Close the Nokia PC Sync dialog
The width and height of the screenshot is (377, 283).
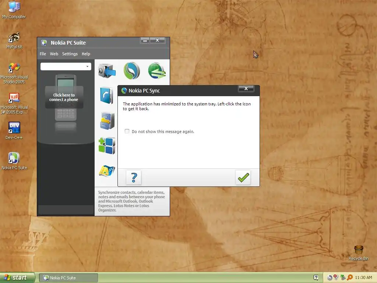click(246, 88)
